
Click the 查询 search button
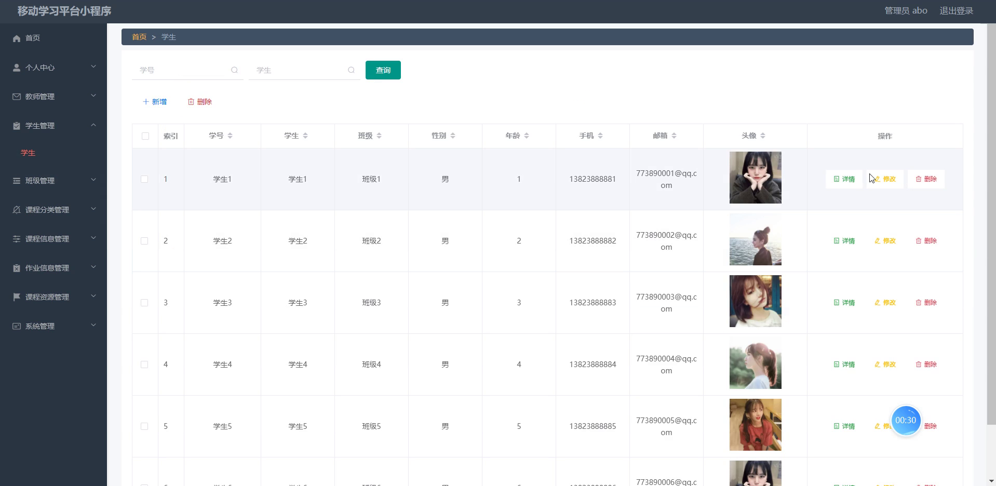click(x=383, y=70)
